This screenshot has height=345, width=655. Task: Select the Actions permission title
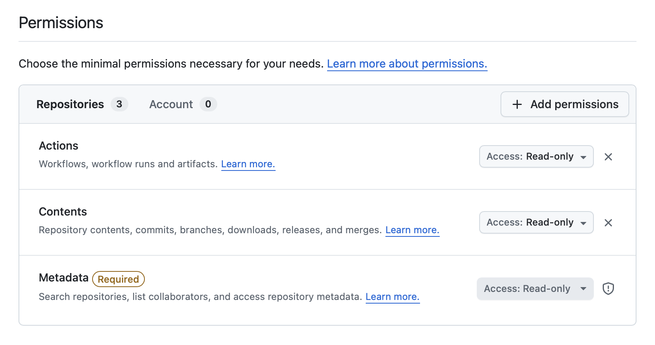click(x=59, y=146)
